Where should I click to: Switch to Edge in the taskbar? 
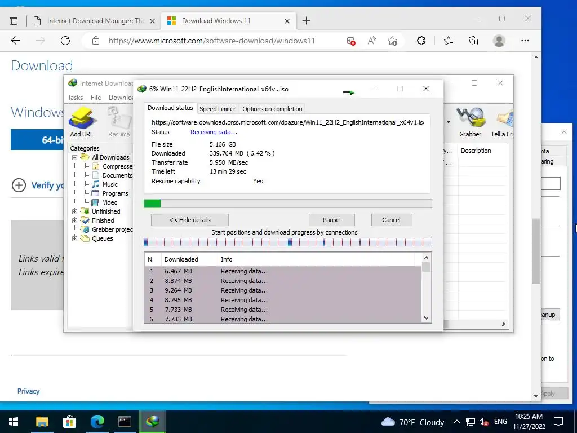pos(97,422)
